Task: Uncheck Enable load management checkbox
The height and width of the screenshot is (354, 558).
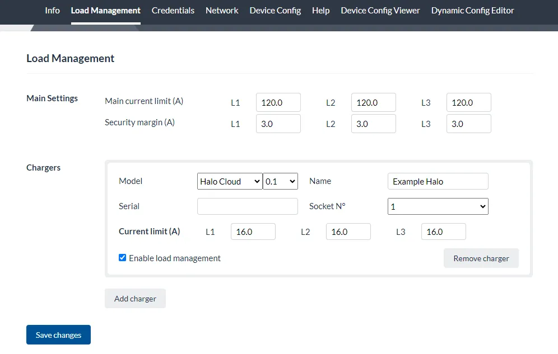Action: pyautogui.click(x=123, y=258)
